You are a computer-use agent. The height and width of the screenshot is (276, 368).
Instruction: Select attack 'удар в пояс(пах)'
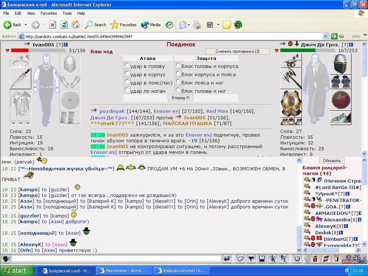[127, 81]
